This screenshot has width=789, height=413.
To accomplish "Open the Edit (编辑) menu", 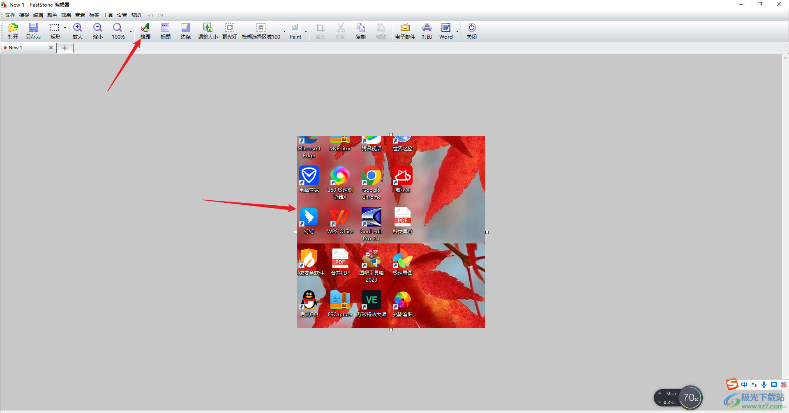I will click(x=38, y=15).
